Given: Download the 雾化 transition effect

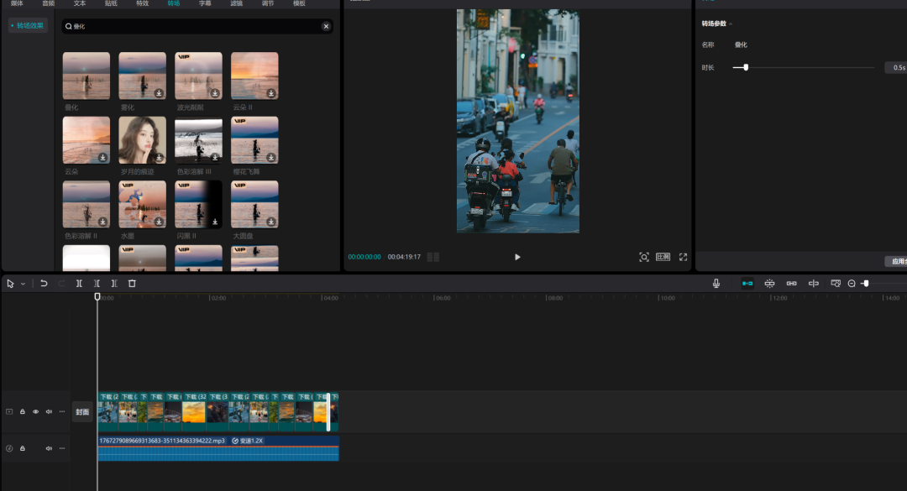Looking at the screenshot, I should pos(159,93).
